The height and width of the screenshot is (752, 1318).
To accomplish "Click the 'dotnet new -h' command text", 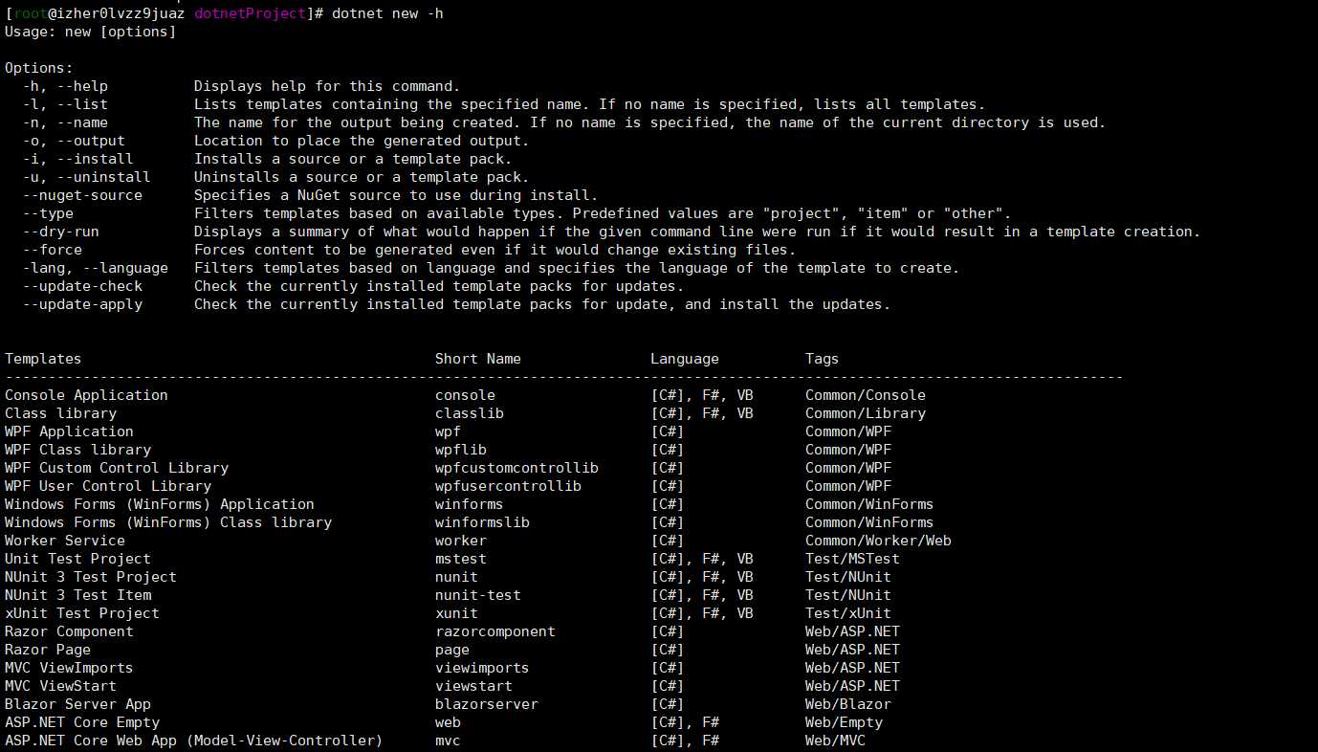I will (387, 13).
